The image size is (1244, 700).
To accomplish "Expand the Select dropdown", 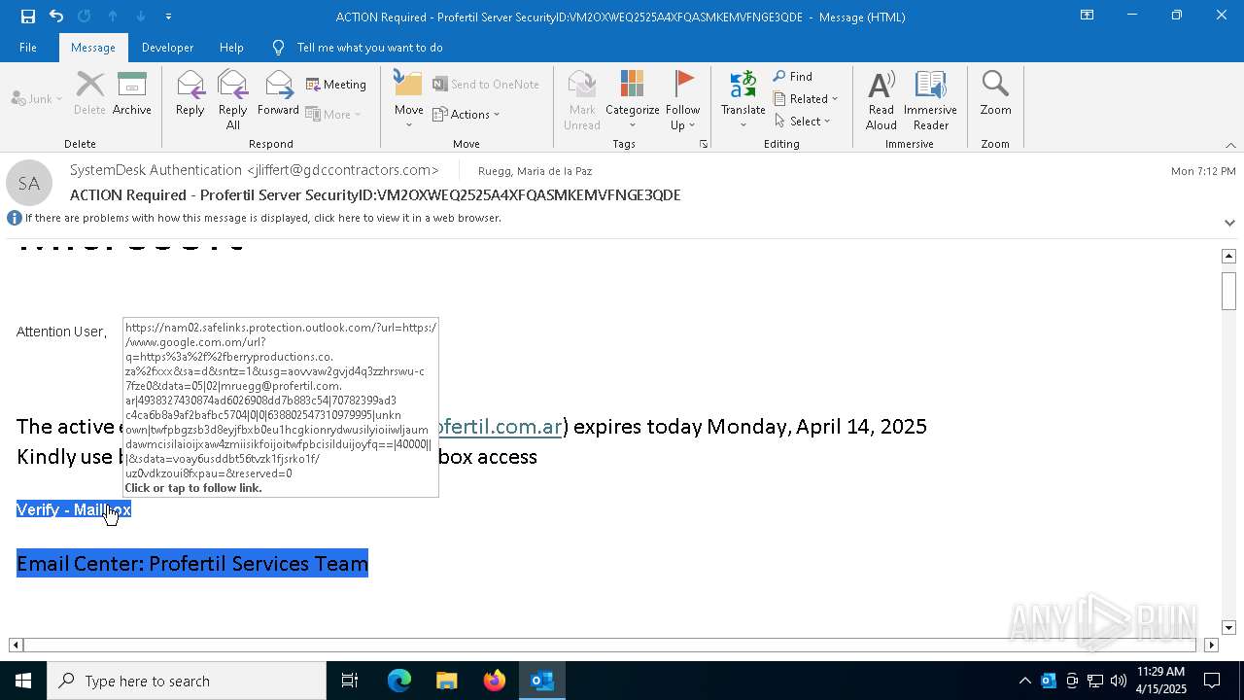I will (x=803, y=121).
